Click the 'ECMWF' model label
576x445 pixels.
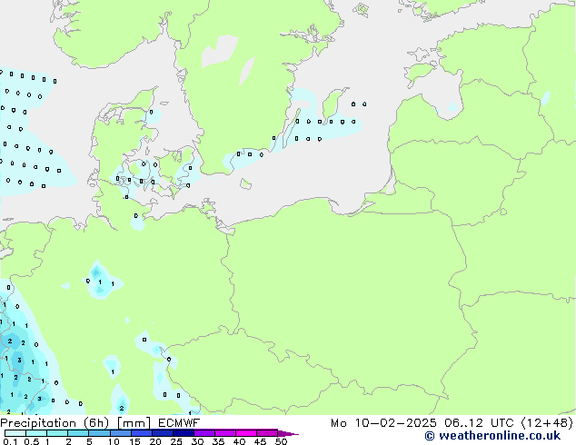pos(179,423)
